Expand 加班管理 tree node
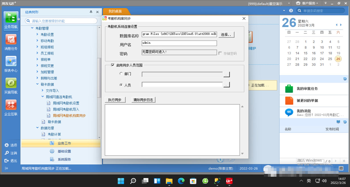The image size is (350, 187). coord(37,72)
